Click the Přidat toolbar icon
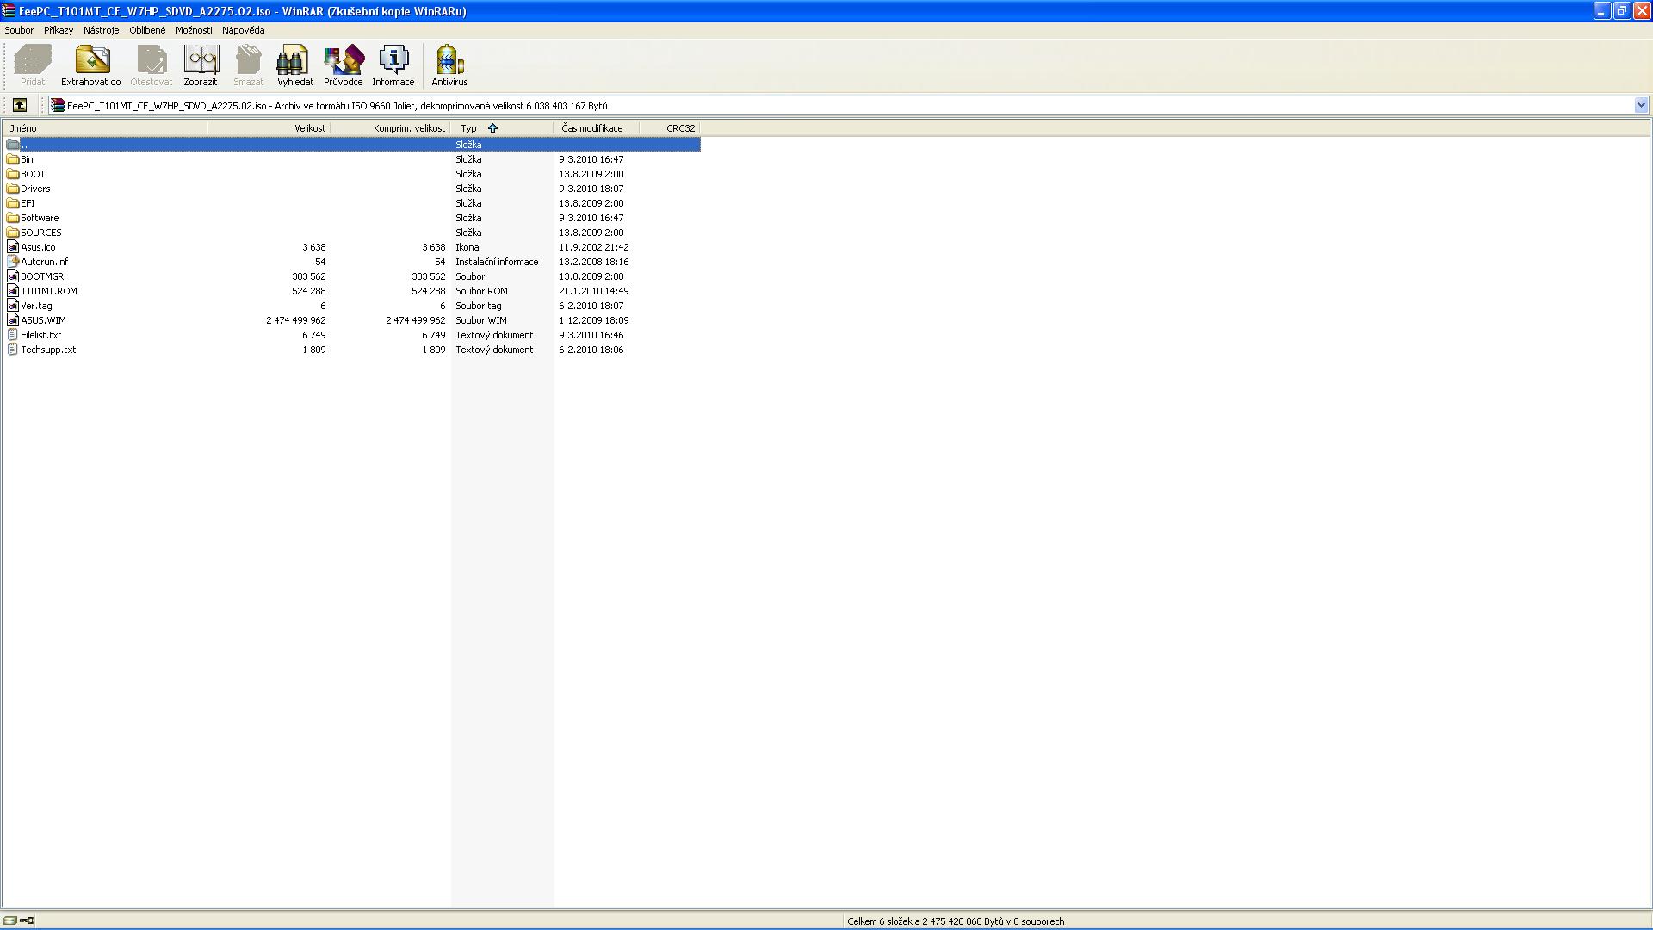This screenshot has width=1653, height=930. coord(33,65)
